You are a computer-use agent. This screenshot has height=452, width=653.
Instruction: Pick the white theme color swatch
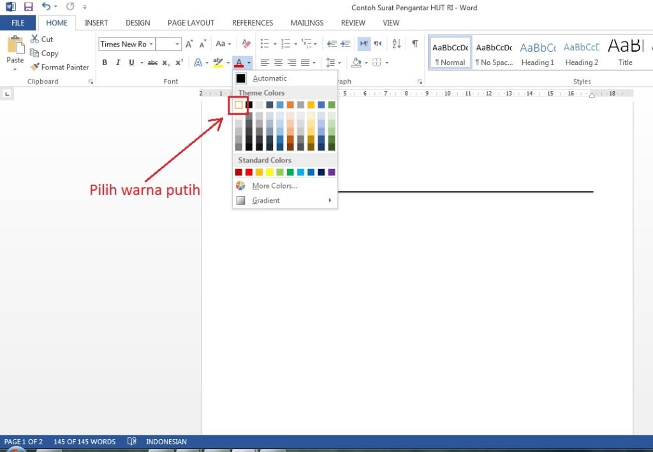[x=238, y=105]
